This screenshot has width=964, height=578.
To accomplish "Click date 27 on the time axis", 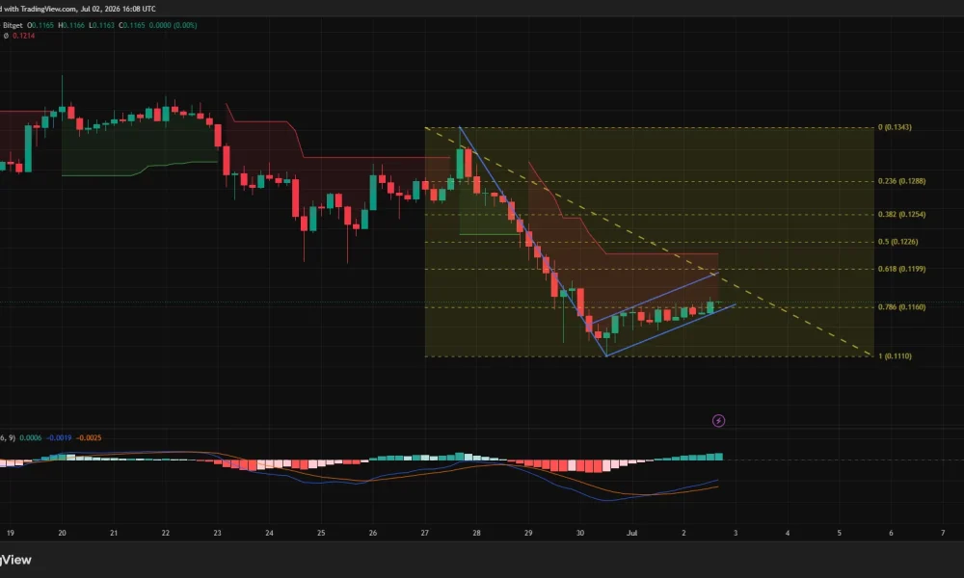I will (x=425, y=533).
